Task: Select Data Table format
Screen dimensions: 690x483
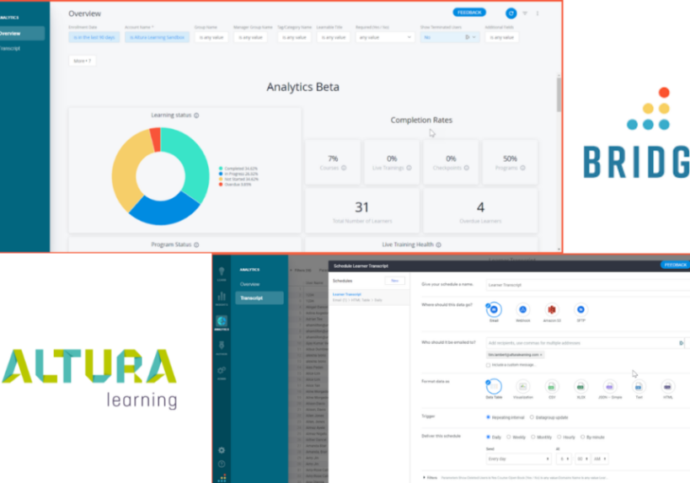Action: pyautogui.click(x=494, y=387)
